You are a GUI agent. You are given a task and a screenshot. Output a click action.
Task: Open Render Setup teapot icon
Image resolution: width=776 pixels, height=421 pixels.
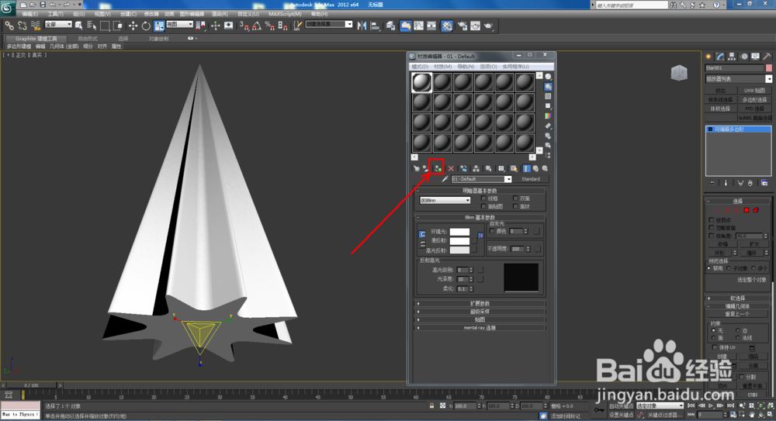(462, 26)
